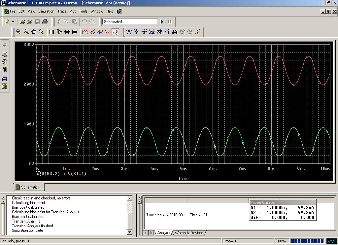Toggle the active cursor display icon

click(x=116, y=32)
